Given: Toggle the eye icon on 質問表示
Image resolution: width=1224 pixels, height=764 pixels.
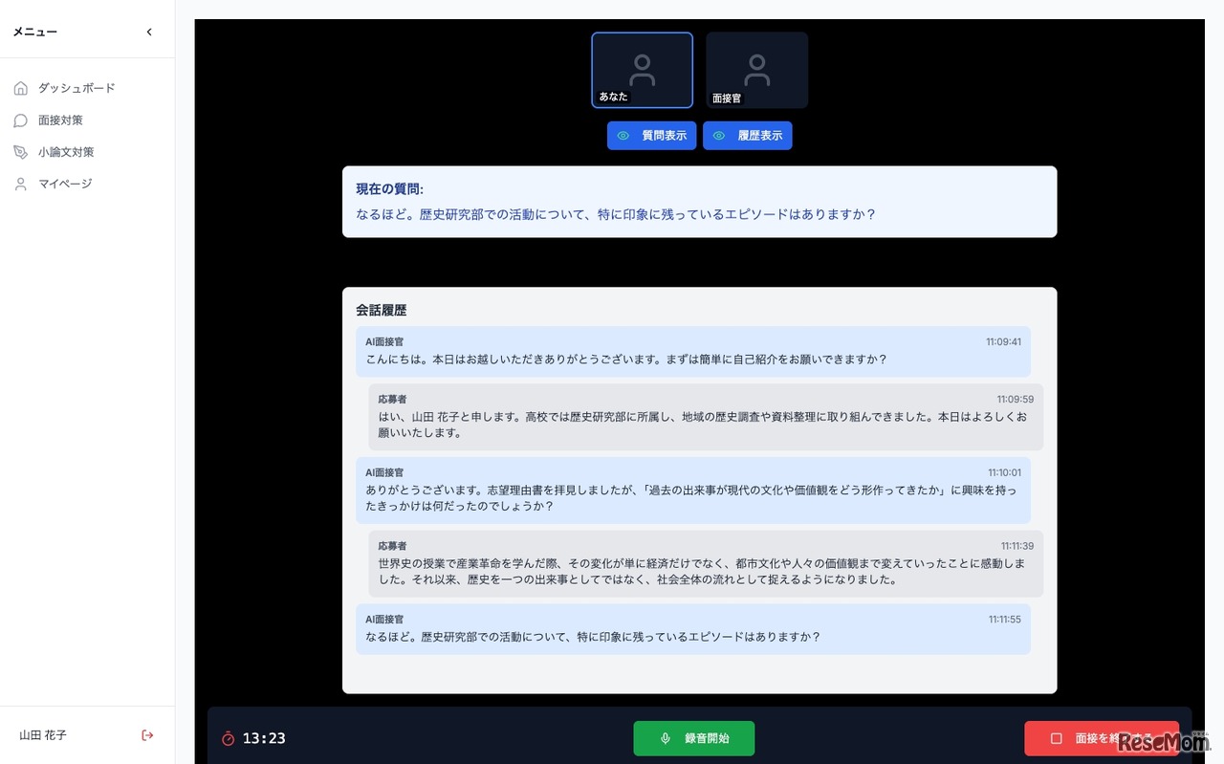Looking at the screenshot, I should 623,135.
